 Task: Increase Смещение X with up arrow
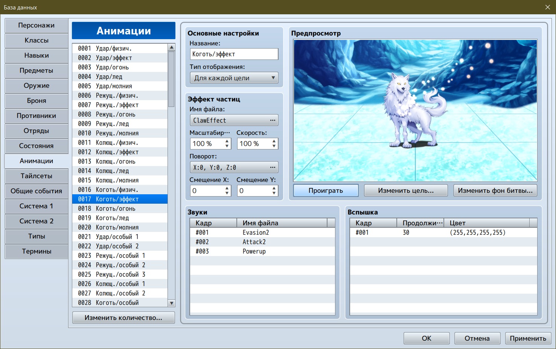227,188
